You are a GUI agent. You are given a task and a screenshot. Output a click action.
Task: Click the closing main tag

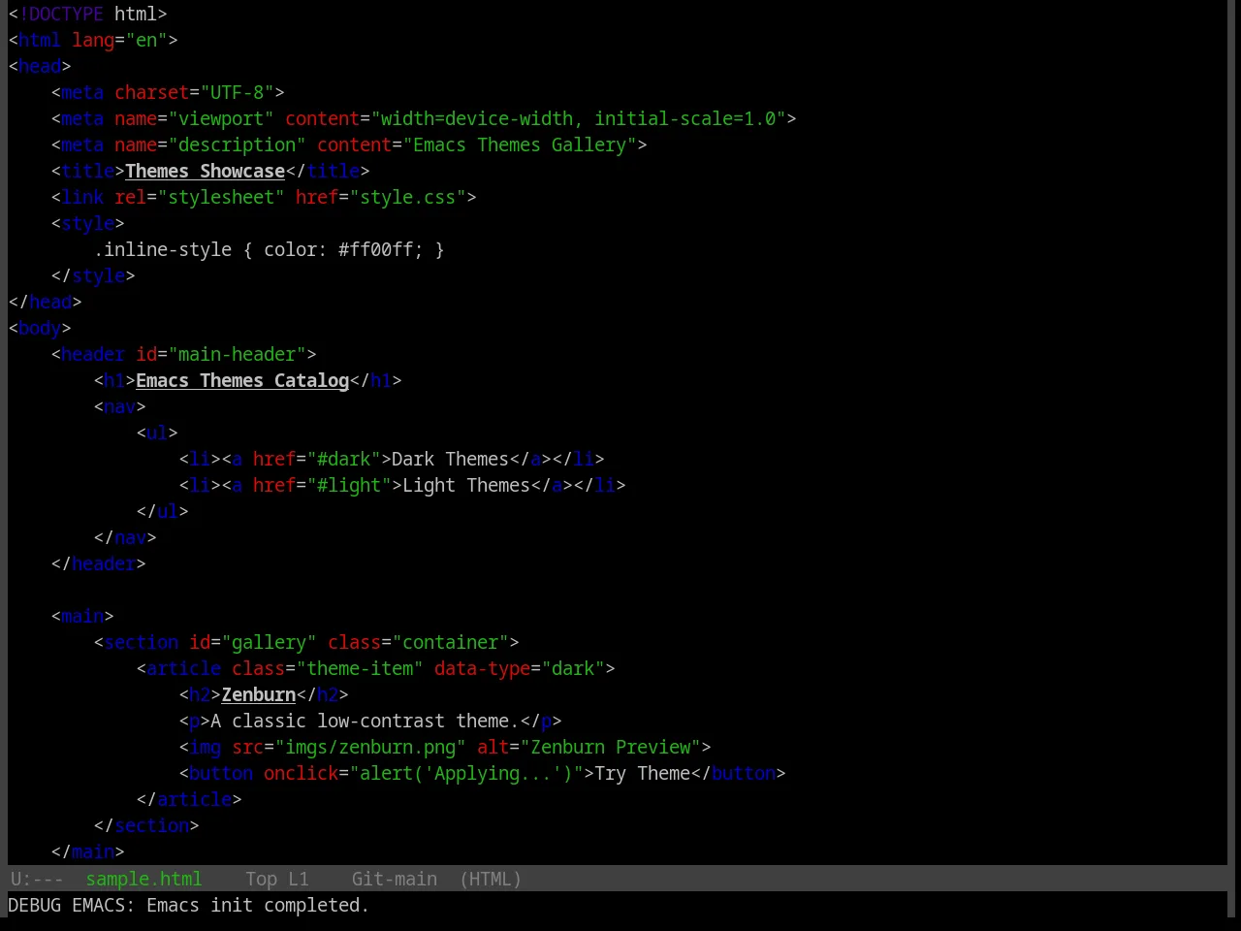87,851
